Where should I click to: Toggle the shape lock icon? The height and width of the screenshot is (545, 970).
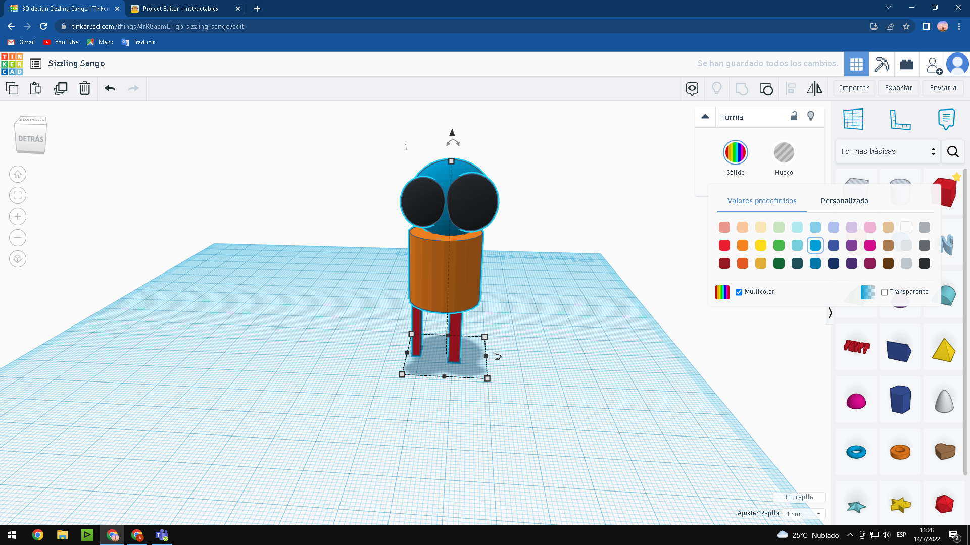tap(794, 116)
